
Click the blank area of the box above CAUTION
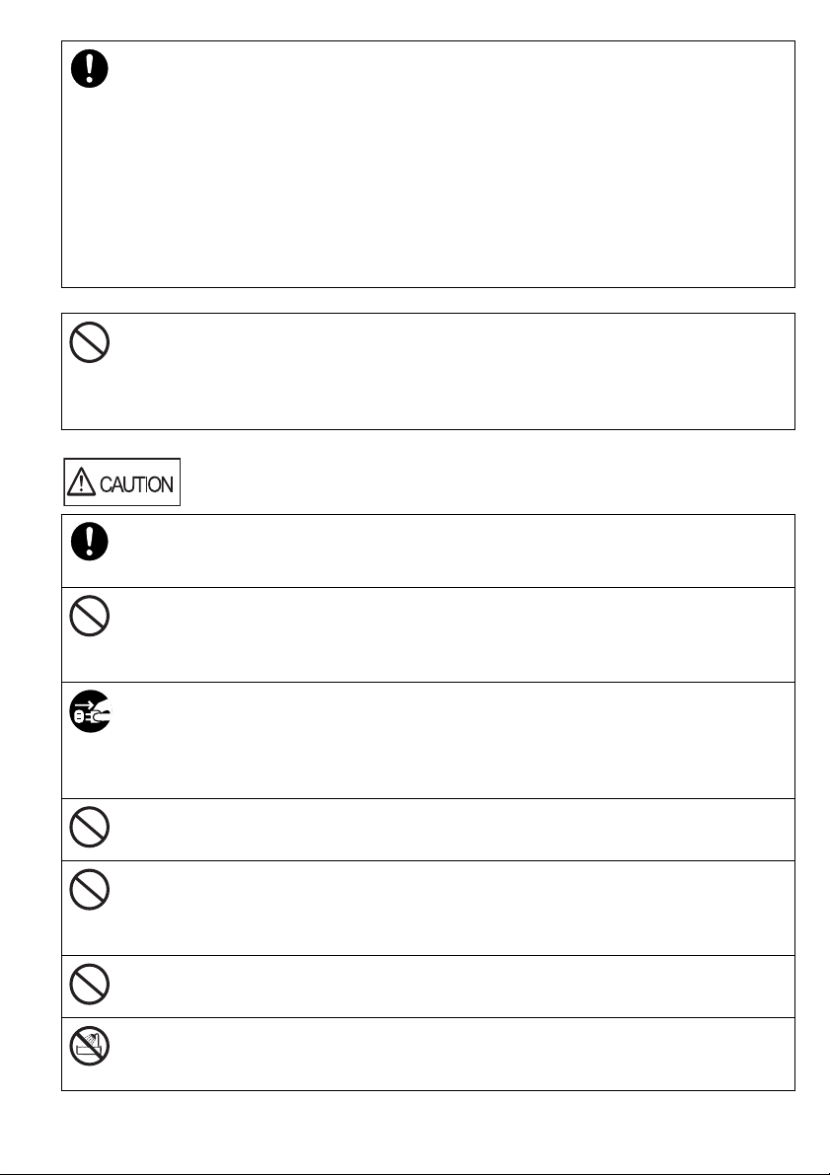pos(444,371)
